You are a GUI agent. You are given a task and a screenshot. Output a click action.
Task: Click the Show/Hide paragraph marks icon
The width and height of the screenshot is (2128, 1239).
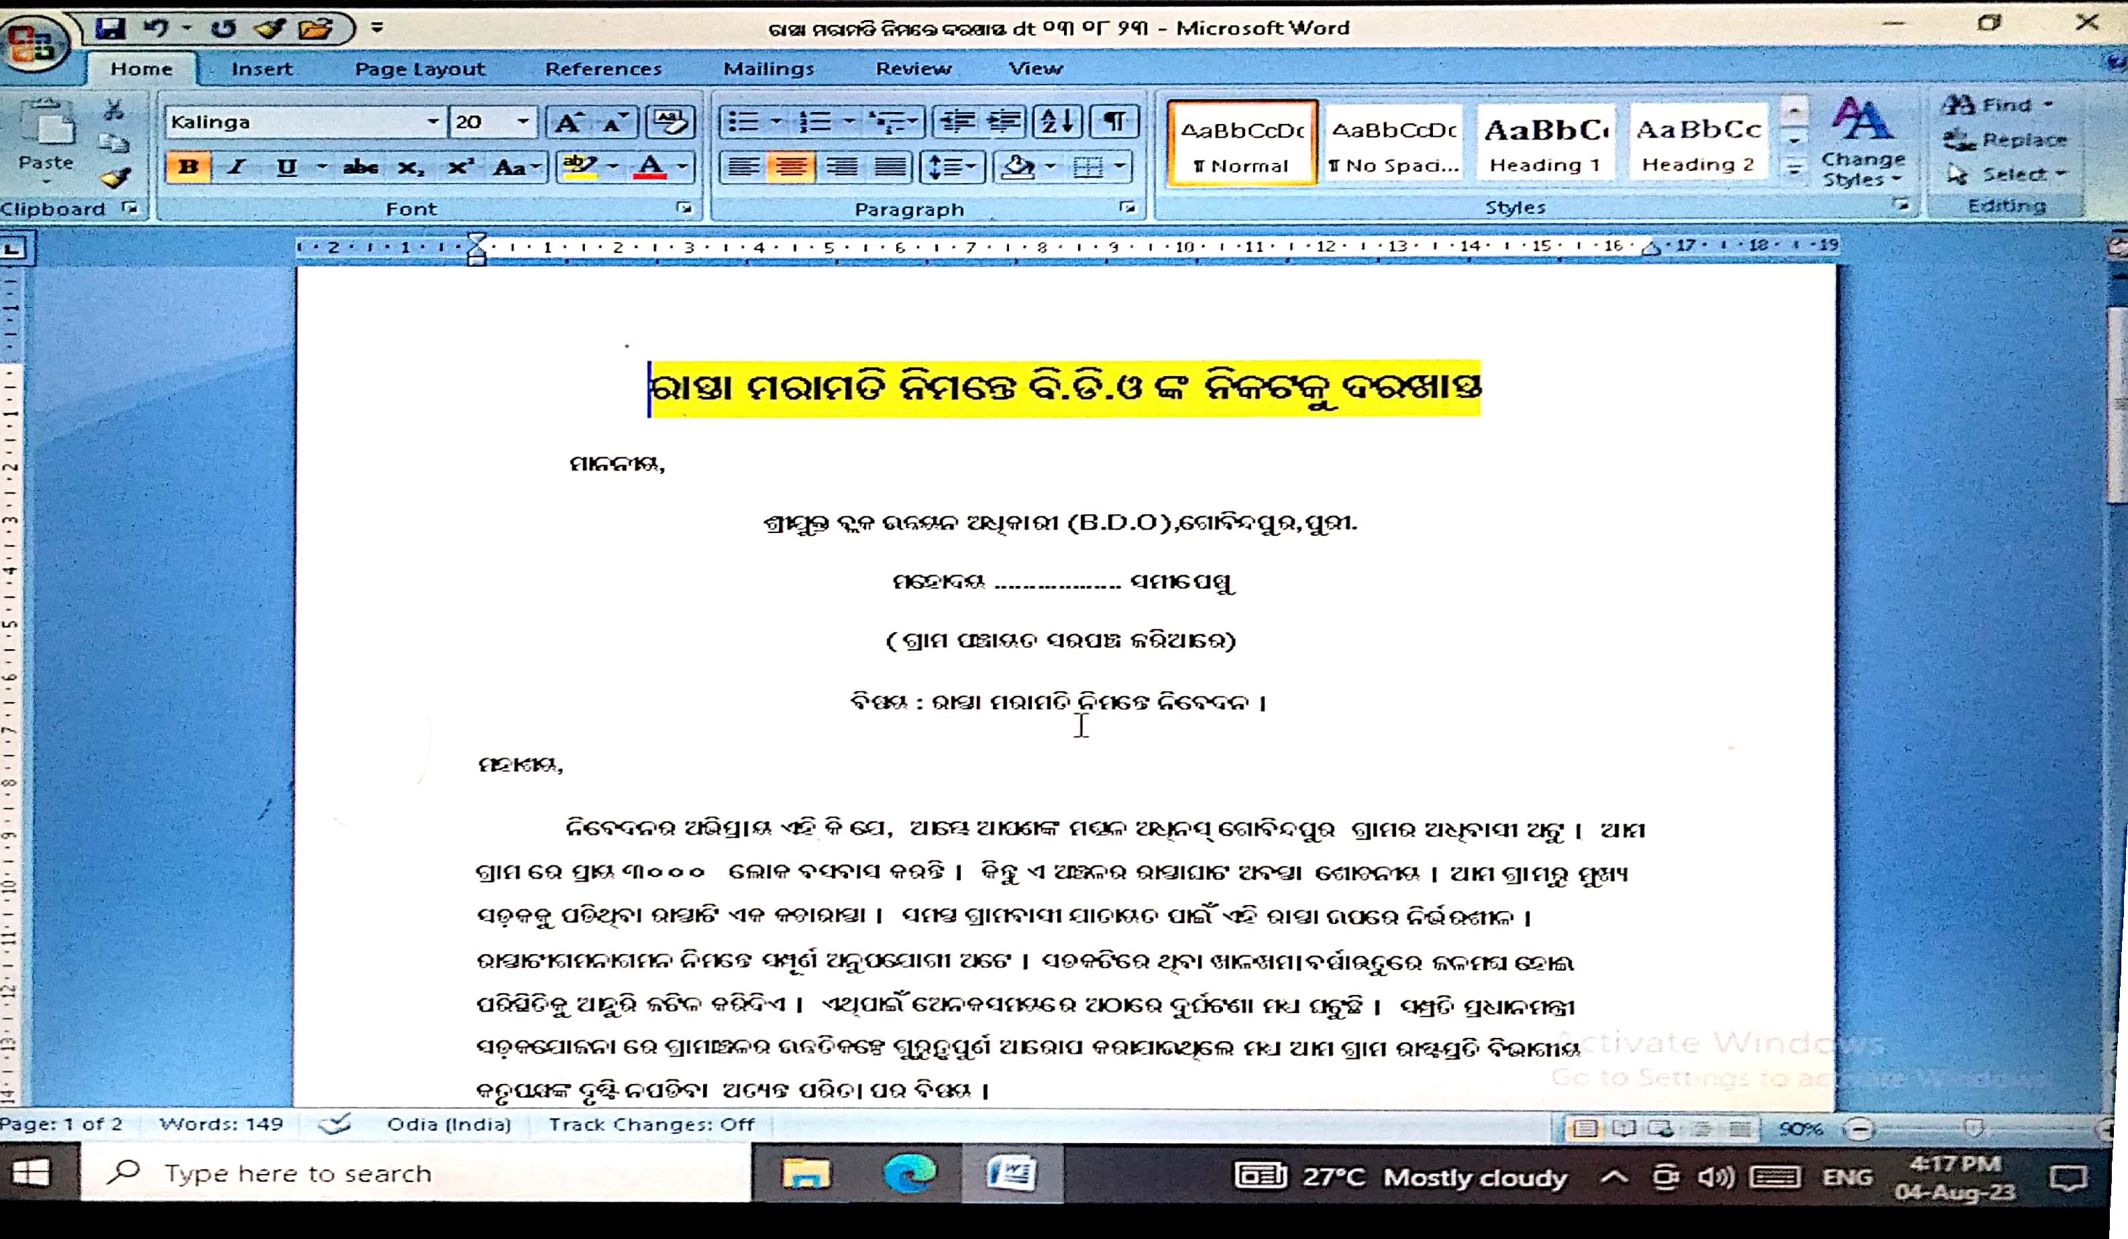(x=1115, y=121)
